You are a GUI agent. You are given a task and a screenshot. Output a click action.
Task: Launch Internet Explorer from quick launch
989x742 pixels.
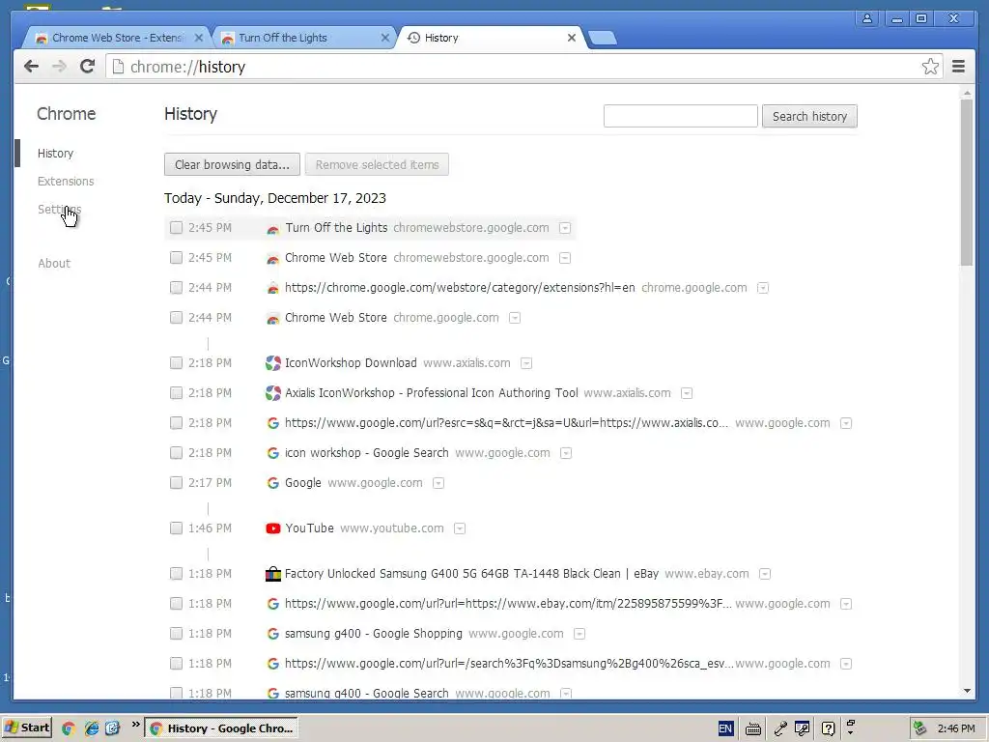coord(92,728)
